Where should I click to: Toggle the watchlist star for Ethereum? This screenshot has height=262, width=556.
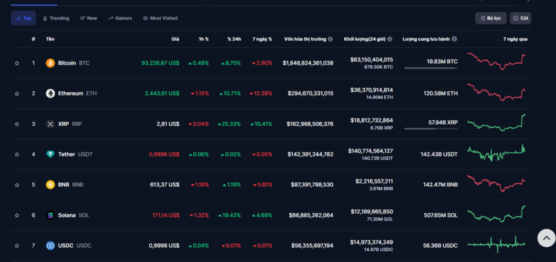(17, 94)
